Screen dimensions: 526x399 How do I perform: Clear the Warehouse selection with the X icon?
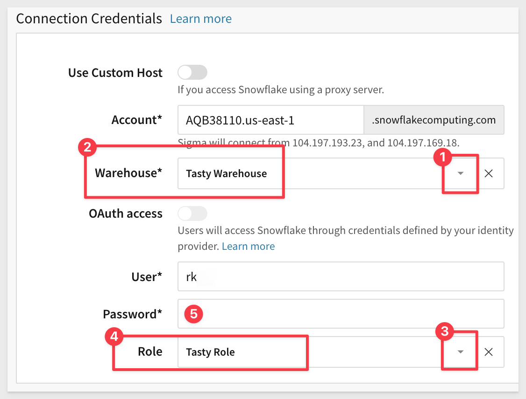click(x=489, y=174)
